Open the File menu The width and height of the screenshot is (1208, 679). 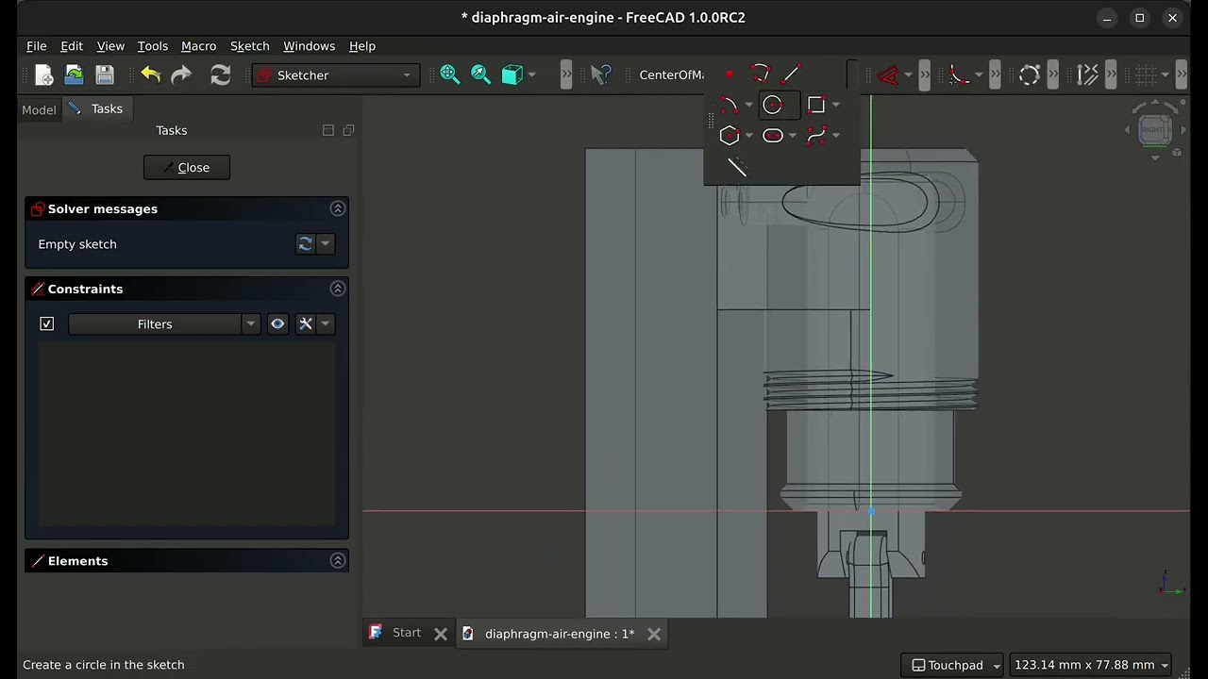tap(36, 46)
